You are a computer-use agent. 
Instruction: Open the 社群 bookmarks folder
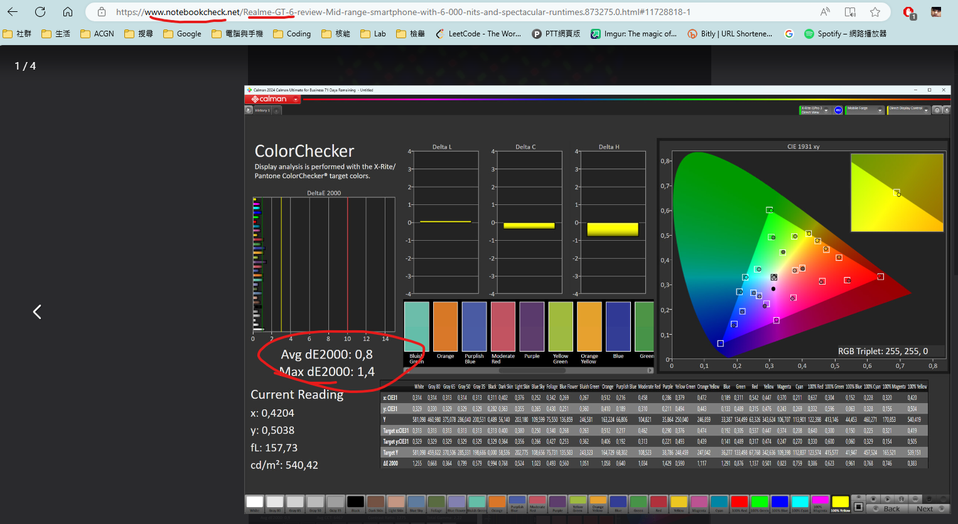[x=18, y=34]
